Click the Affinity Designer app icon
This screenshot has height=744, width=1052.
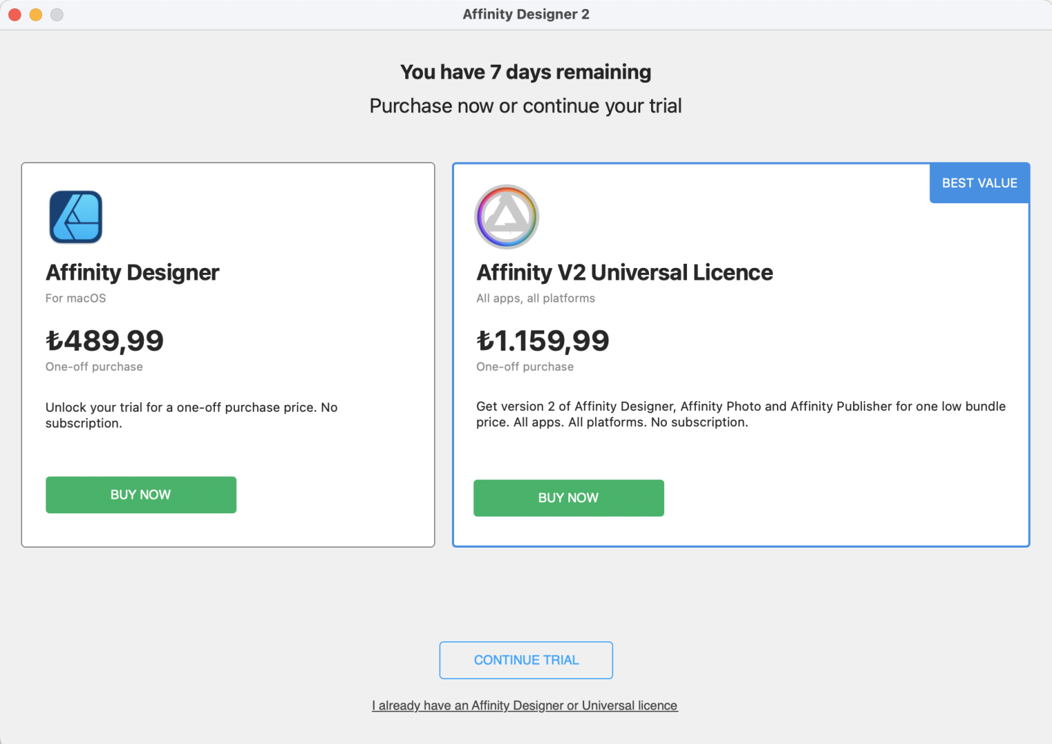pyautogui.click(x=76, y=217)
